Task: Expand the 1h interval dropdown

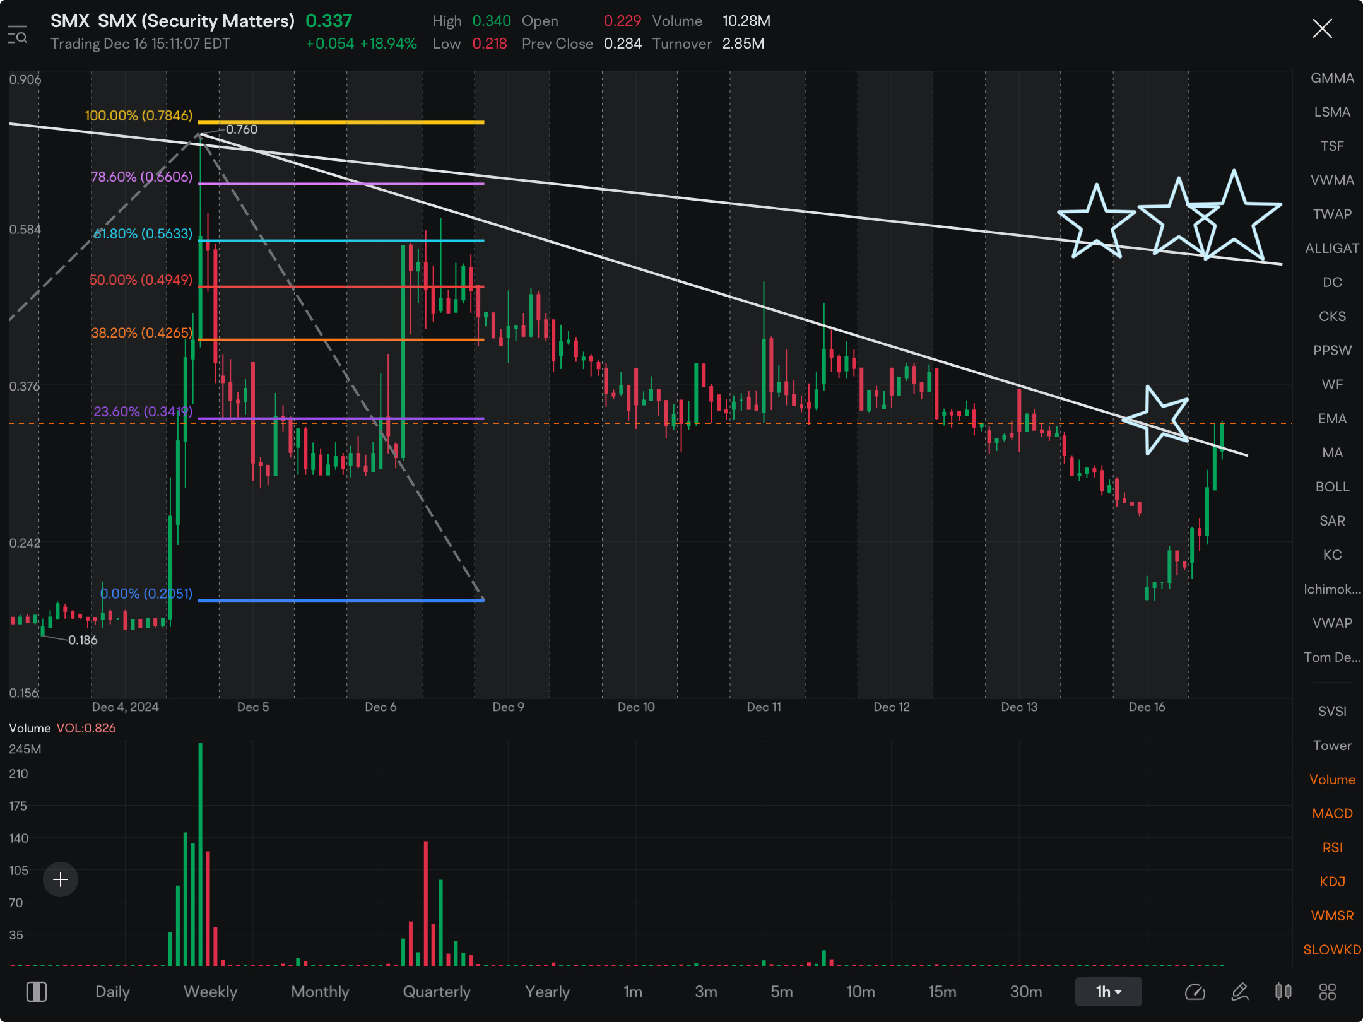Action: click(1108, 992)
